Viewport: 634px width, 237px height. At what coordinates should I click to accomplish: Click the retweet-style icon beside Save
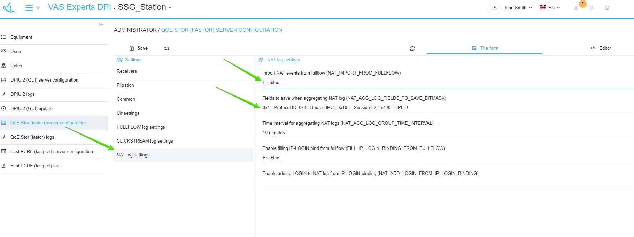click(x=167, y=48)
